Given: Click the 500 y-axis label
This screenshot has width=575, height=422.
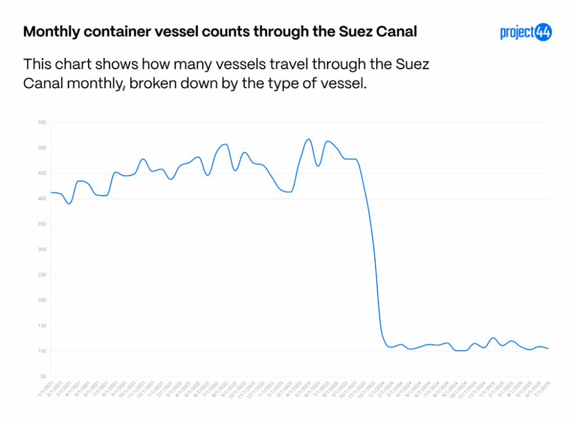Looking at the screenshot, I should click(42, 148).
